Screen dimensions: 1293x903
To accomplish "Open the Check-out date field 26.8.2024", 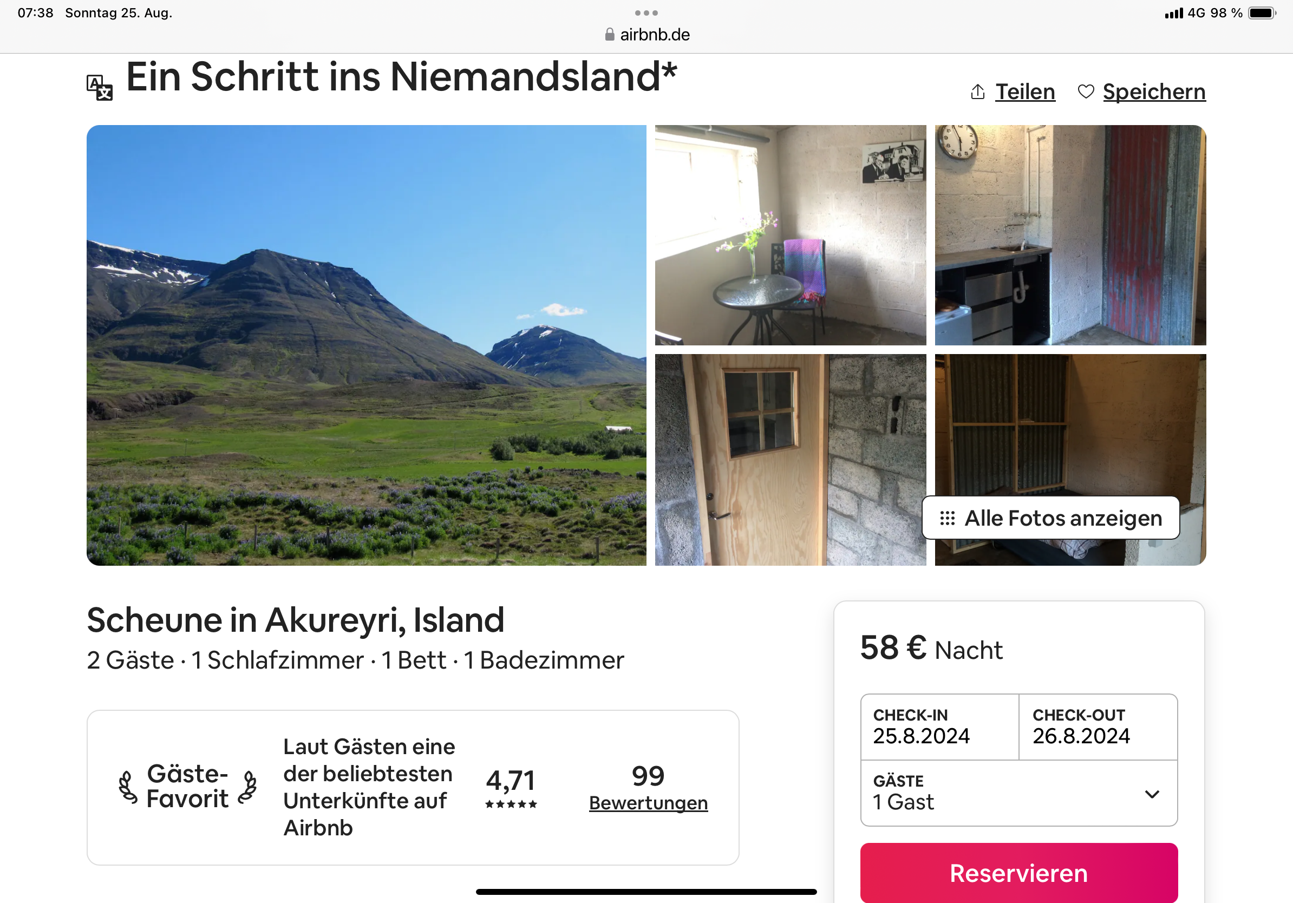I will pos(1098,727).
